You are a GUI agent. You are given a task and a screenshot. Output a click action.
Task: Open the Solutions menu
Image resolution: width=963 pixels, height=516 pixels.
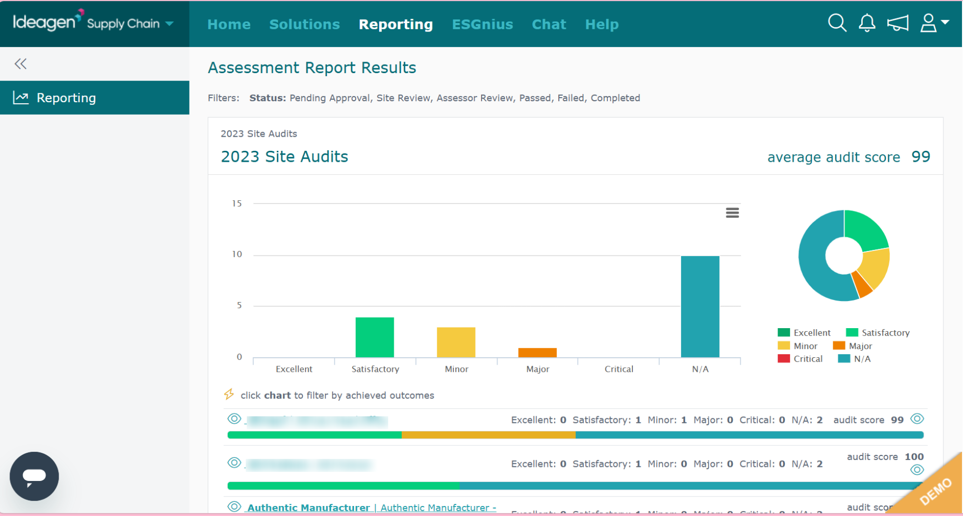304,24
